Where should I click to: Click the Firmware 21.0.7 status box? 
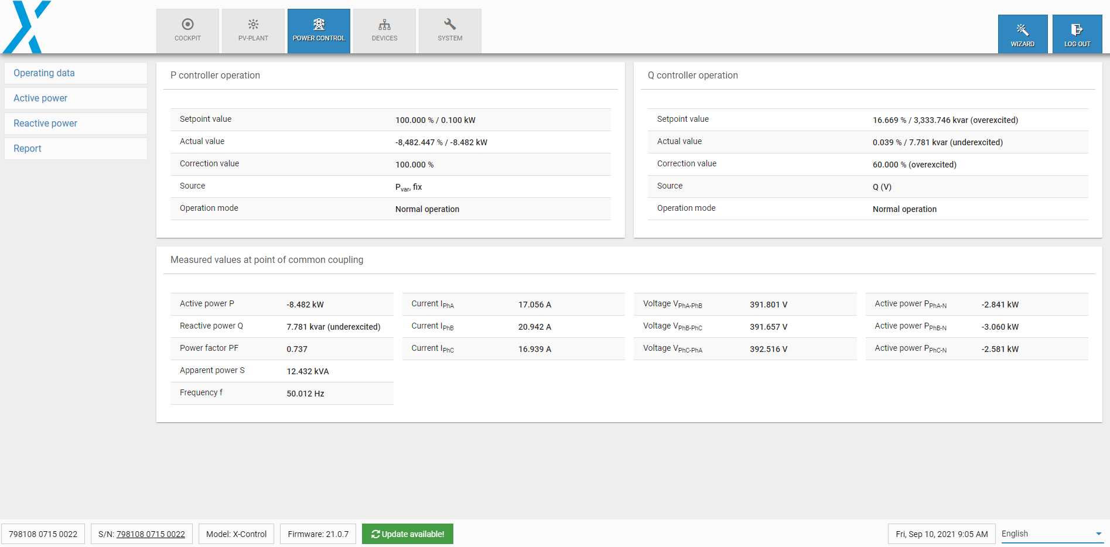tap(318, 534)
